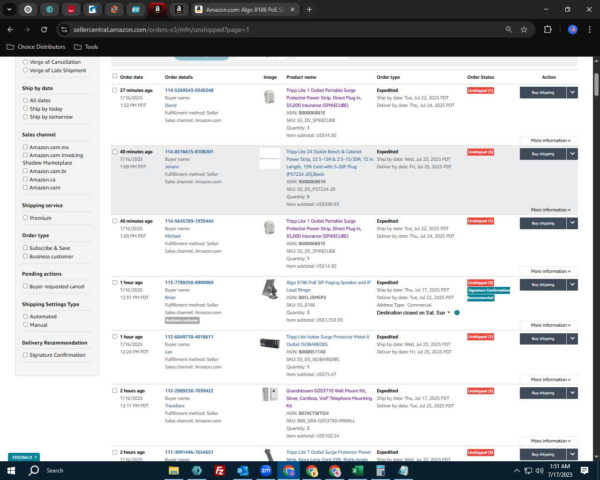Open order link 114-8516615-8108201
This screenshot has width=600, height=480.
point(189,152)
